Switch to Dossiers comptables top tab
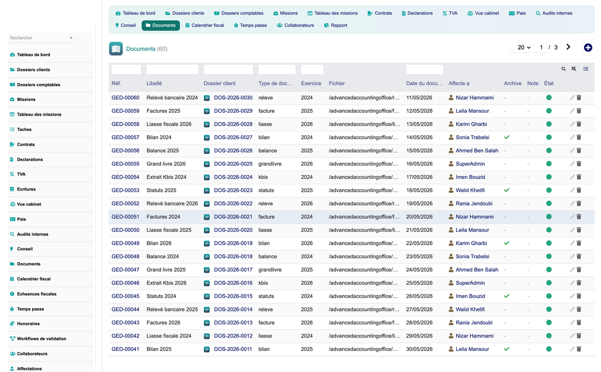601x372 pixels. (239, 13)
